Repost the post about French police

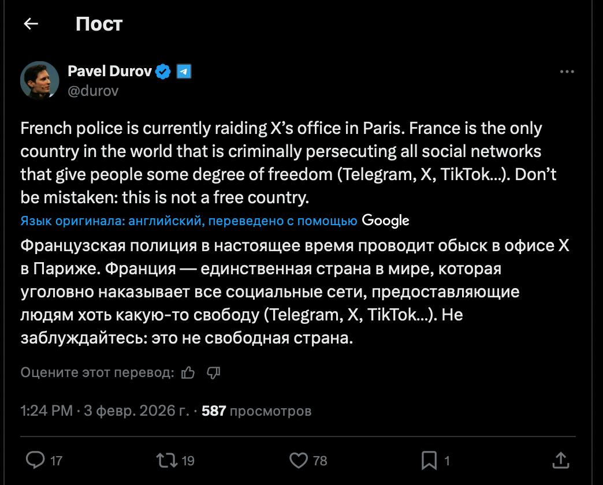(166, 461)
